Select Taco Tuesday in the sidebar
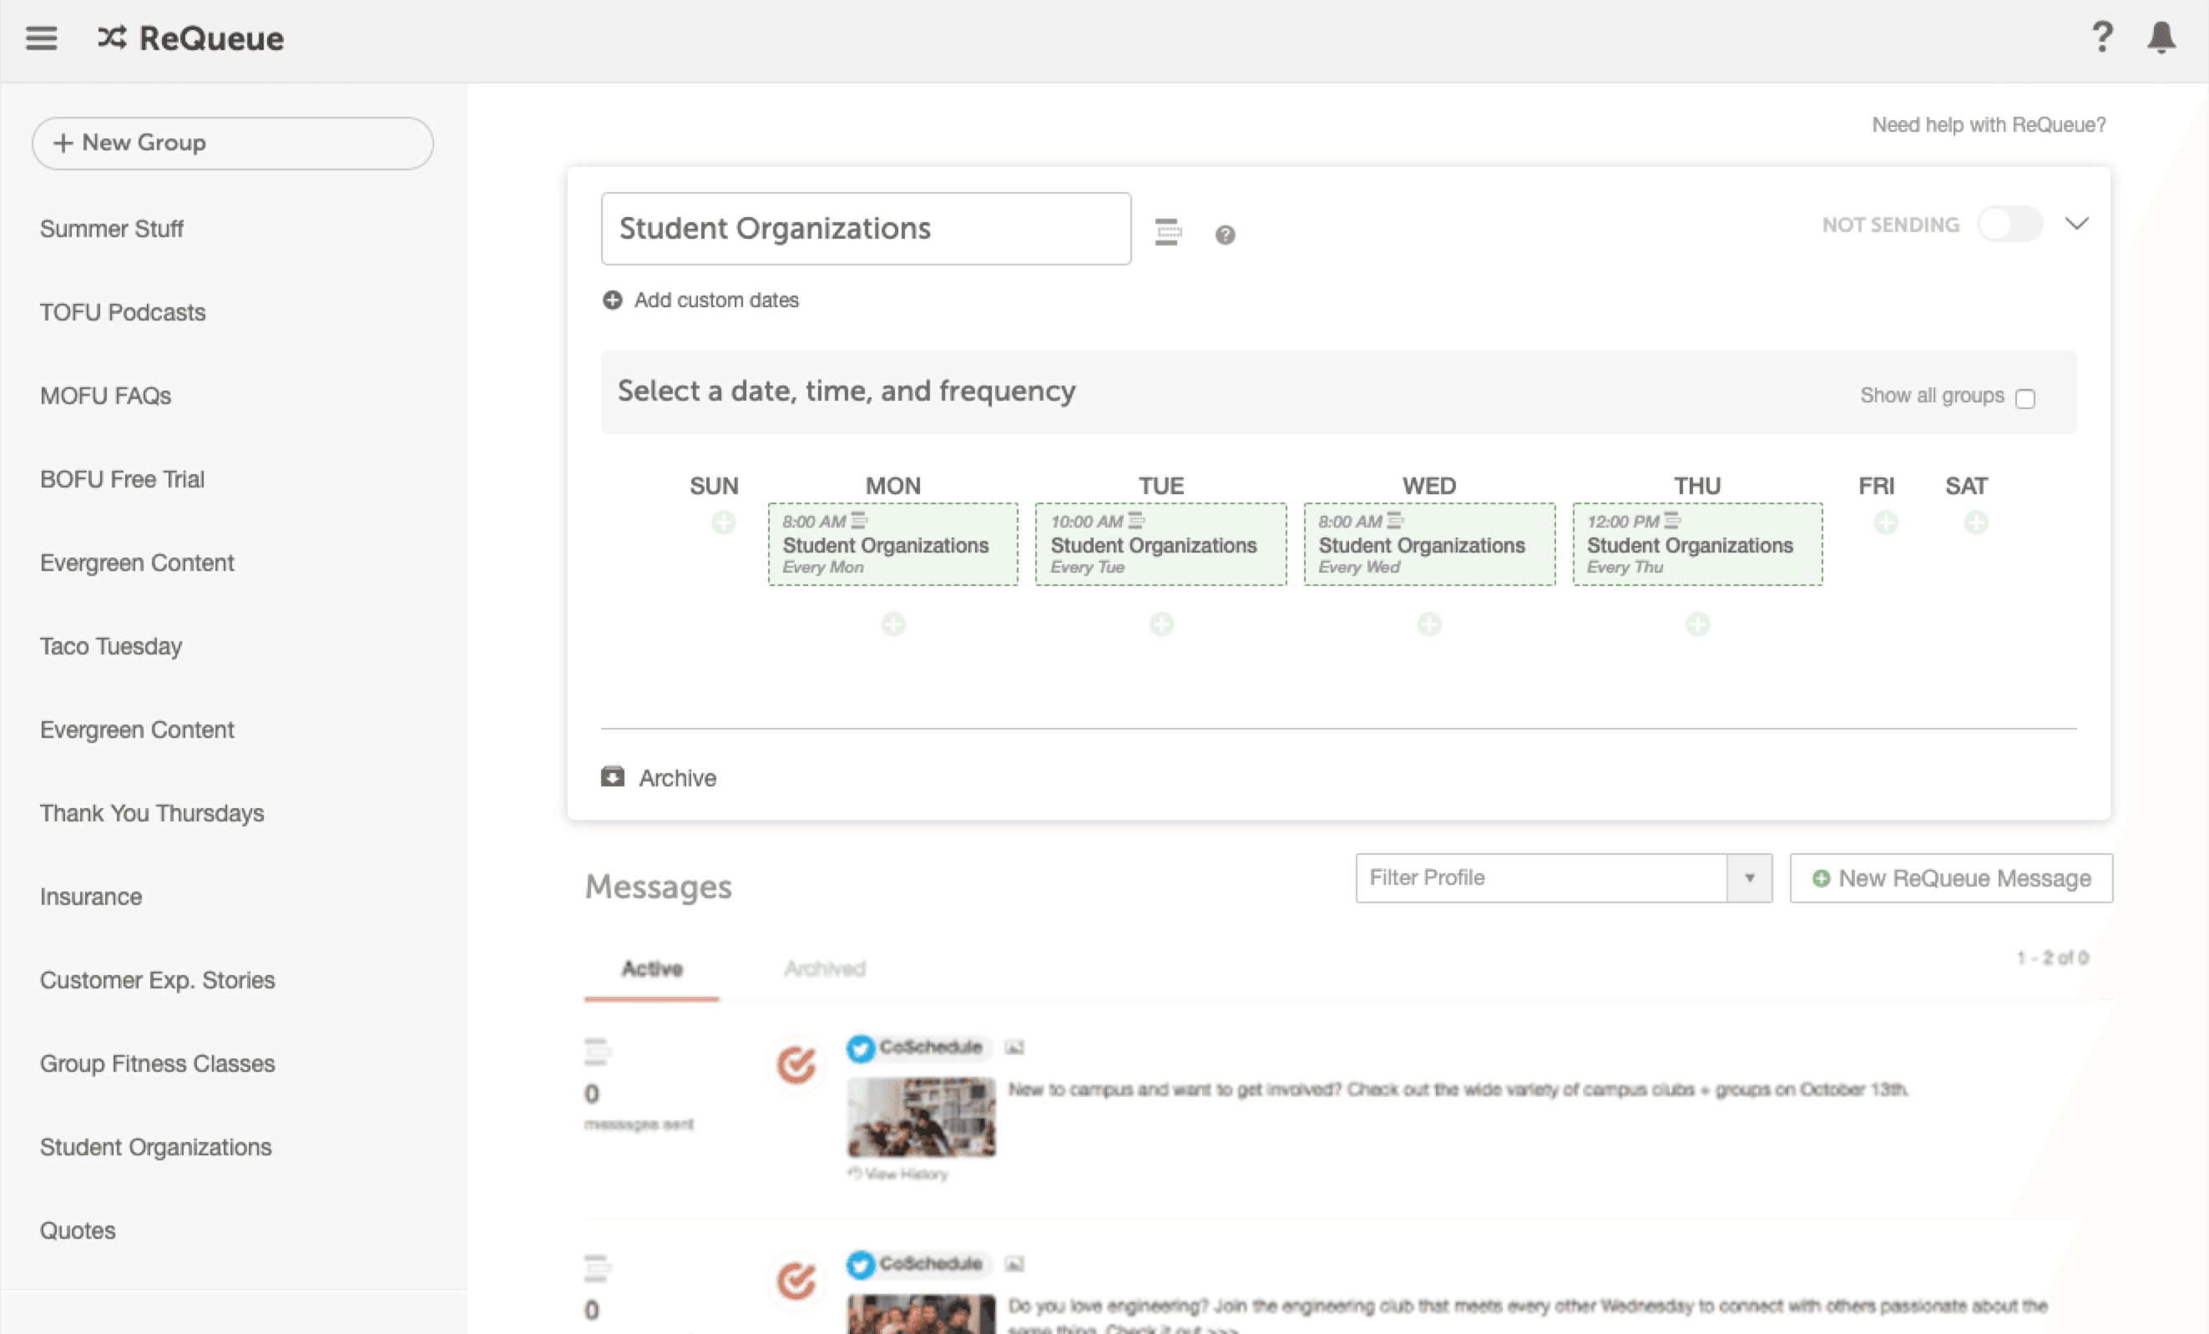 [111, 645]
